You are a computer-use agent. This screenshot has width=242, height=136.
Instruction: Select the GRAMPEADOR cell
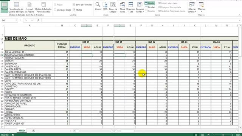[29, 107]
